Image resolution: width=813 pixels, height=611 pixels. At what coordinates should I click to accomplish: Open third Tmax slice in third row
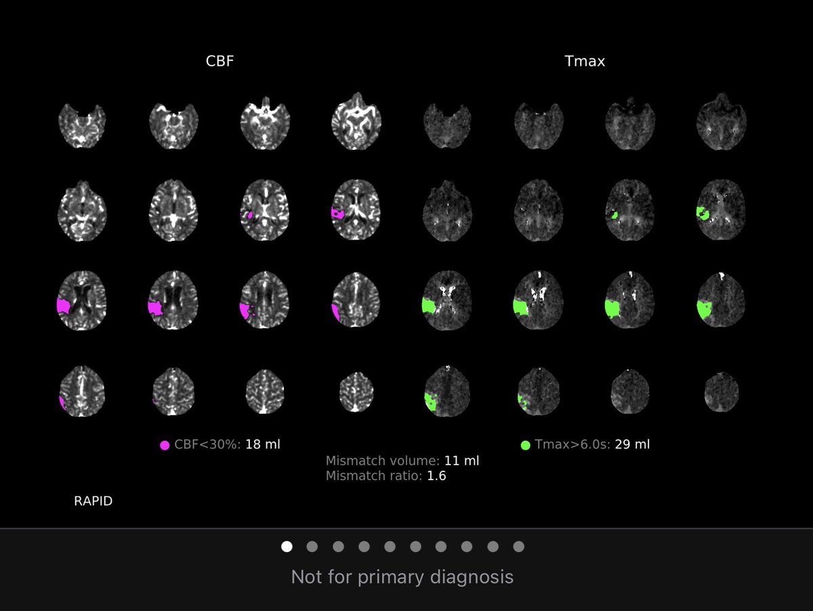pyautogui.click(x=629, y=300)
